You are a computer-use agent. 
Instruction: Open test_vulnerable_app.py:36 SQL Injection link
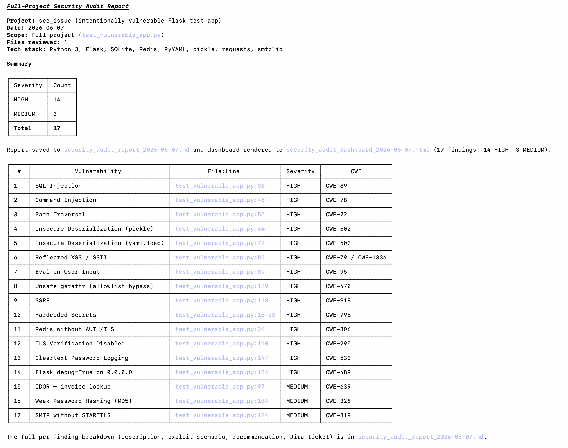[x=220, y=186]
